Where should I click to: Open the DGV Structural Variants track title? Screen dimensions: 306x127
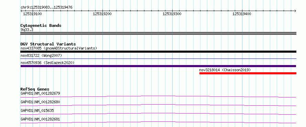pos(48,44)
